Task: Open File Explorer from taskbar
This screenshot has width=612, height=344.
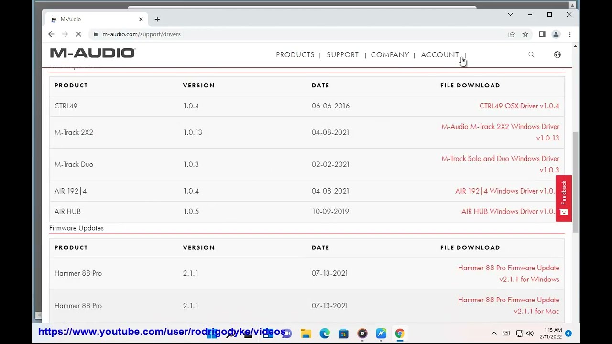Action: click(x=306, y=333)
